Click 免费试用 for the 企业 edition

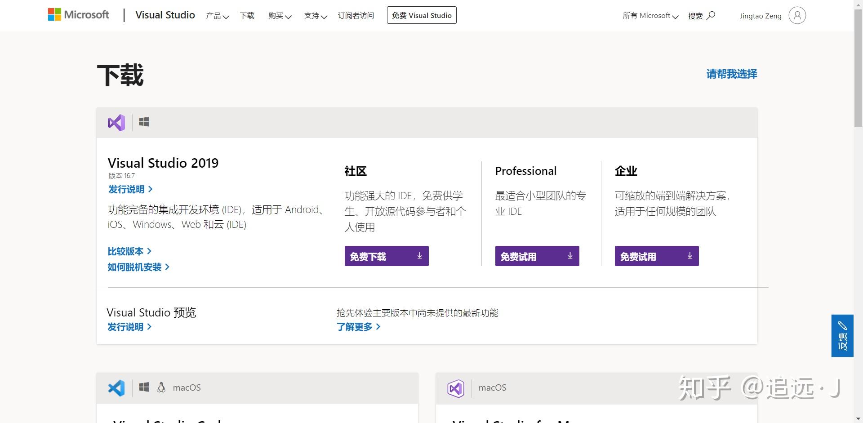point(657,256)
